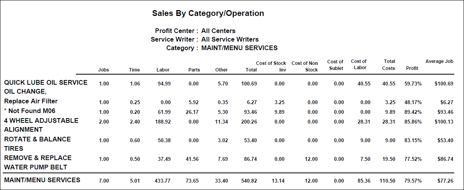Screen dimensions: 464x190
Task: Click the Parts column header
Action: pyautogui.click(x=193, y=70)
